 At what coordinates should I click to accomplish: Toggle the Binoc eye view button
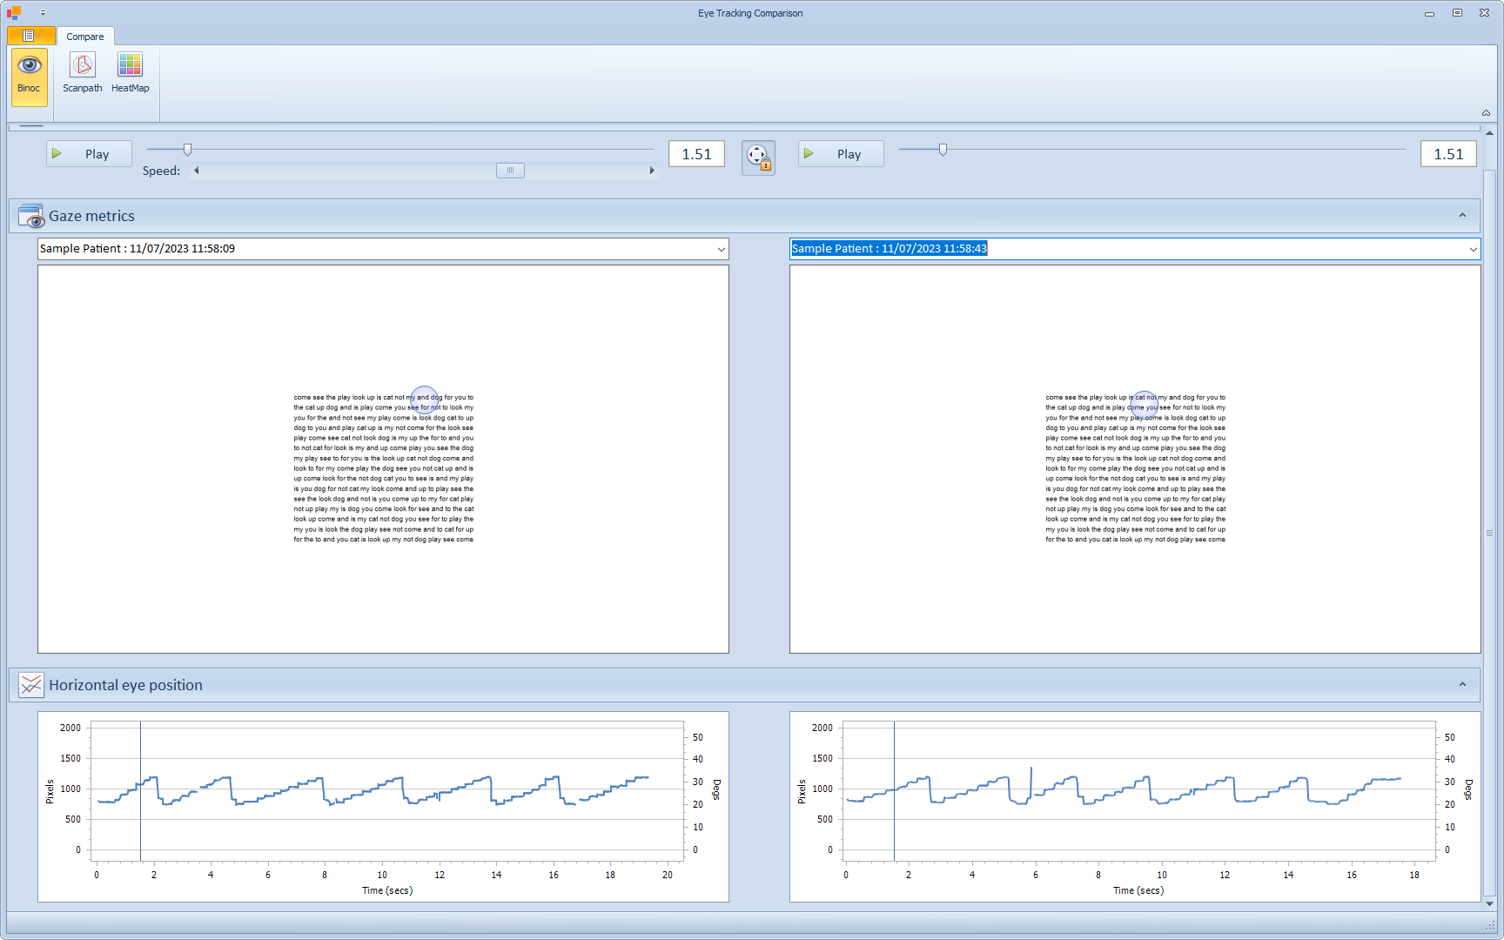tap(29, 76)
